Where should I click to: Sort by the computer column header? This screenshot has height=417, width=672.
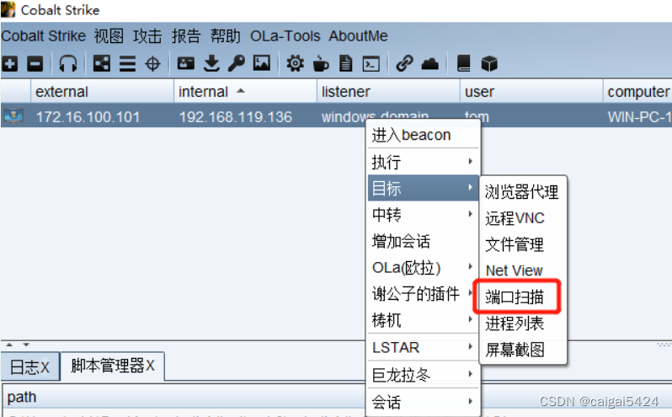pyautogui.click(x=637, y=91)
